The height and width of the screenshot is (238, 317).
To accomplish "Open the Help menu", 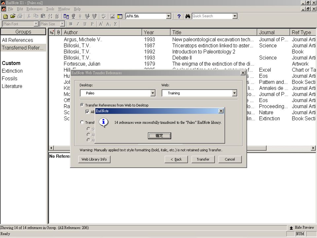I will (77, 9).
